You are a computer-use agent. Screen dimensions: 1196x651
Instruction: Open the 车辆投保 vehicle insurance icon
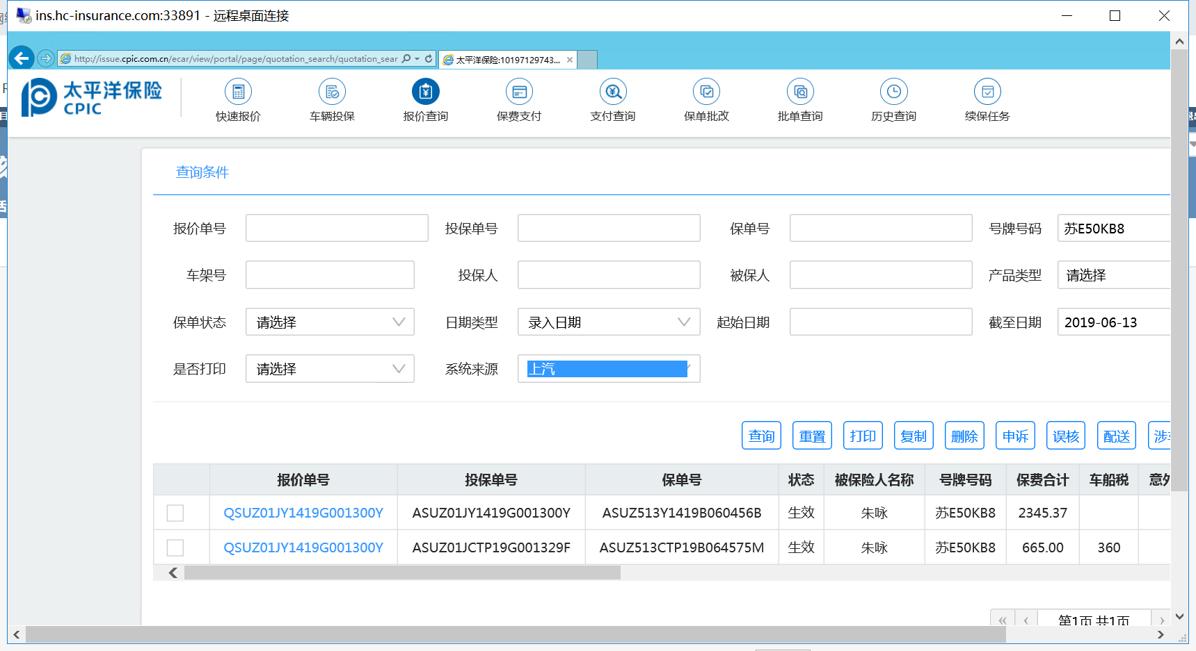coord(332,92)
